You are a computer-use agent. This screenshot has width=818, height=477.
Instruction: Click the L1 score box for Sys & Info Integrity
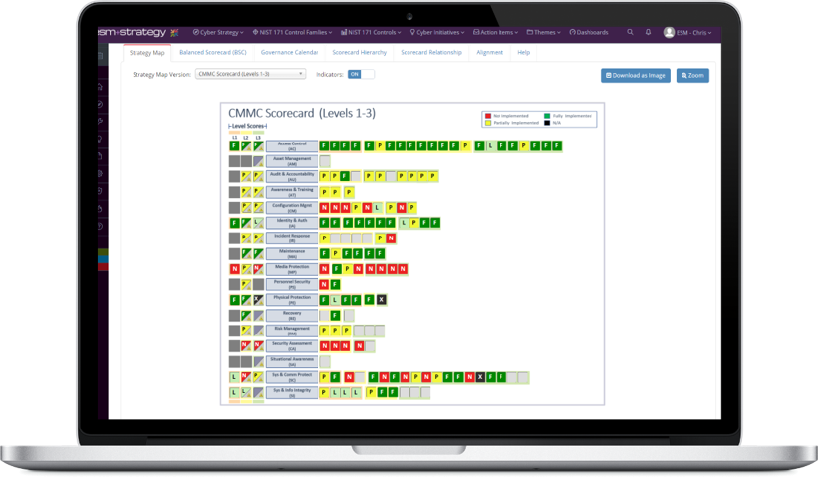(234, 393)
